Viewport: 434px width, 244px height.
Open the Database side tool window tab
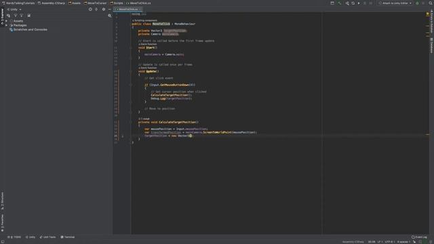coord(431,45)
